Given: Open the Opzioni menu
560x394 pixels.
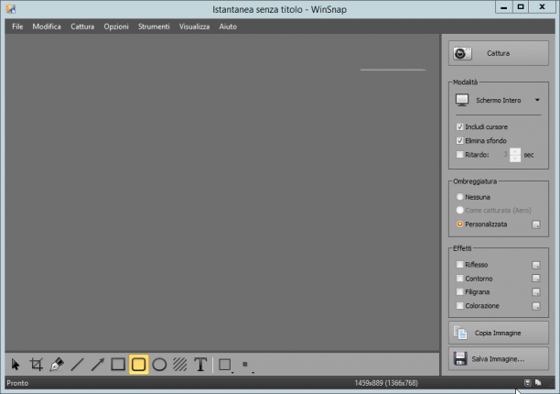Looking at the screenshot, I should tap(116, 27).
